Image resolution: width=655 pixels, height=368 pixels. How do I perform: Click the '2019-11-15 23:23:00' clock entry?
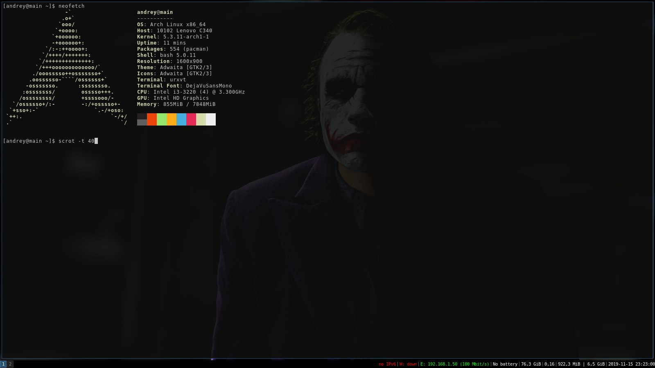click(631, 364)
